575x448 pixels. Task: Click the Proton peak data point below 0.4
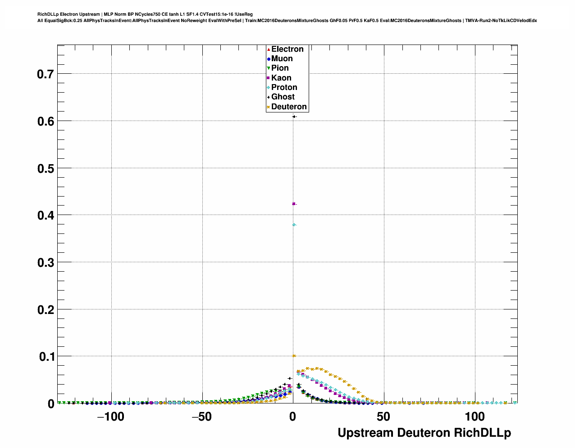pyautogui.click(x=294, y=225)
